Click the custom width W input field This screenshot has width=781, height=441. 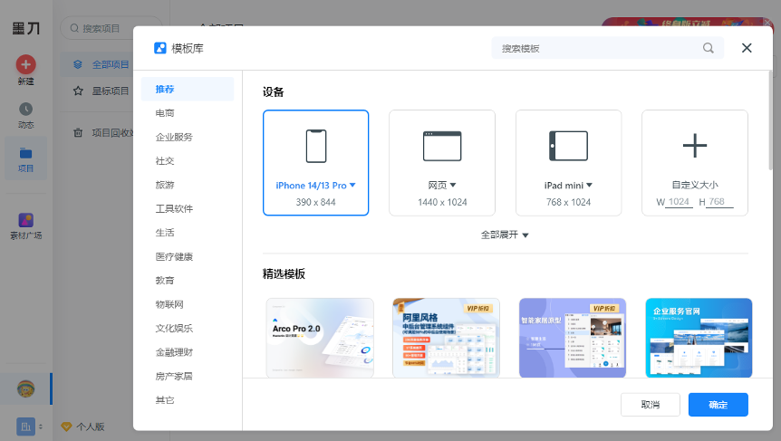[x=680, y=202]
